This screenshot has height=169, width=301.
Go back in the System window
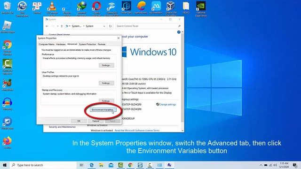click(x=47, y=26)
